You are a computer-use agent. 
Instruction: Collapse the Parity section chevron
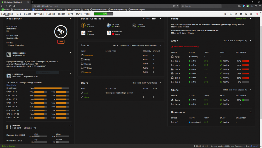[x=250, y=19]
